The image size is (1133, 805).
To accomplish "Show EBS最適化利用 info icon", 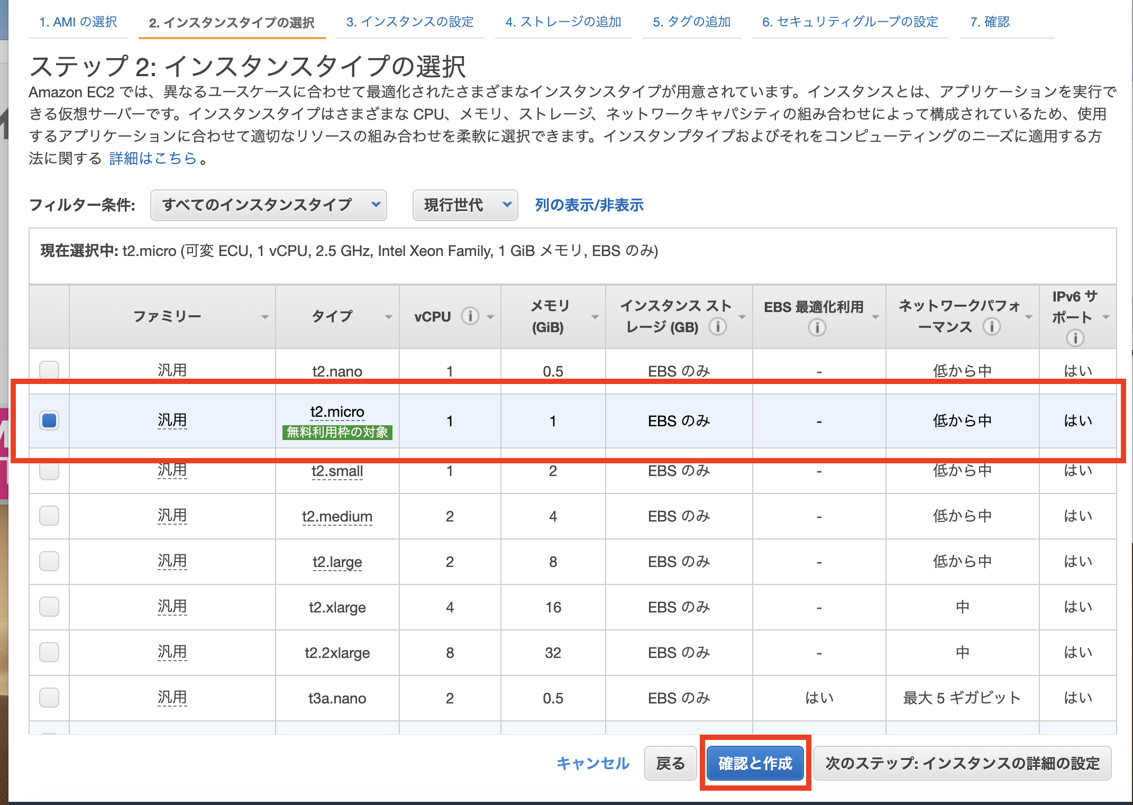I will click(817, 328).
